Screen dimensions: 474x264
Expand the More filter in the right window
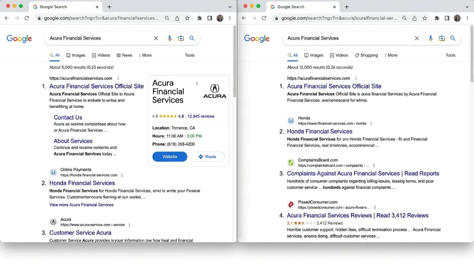tap(391, 55)
